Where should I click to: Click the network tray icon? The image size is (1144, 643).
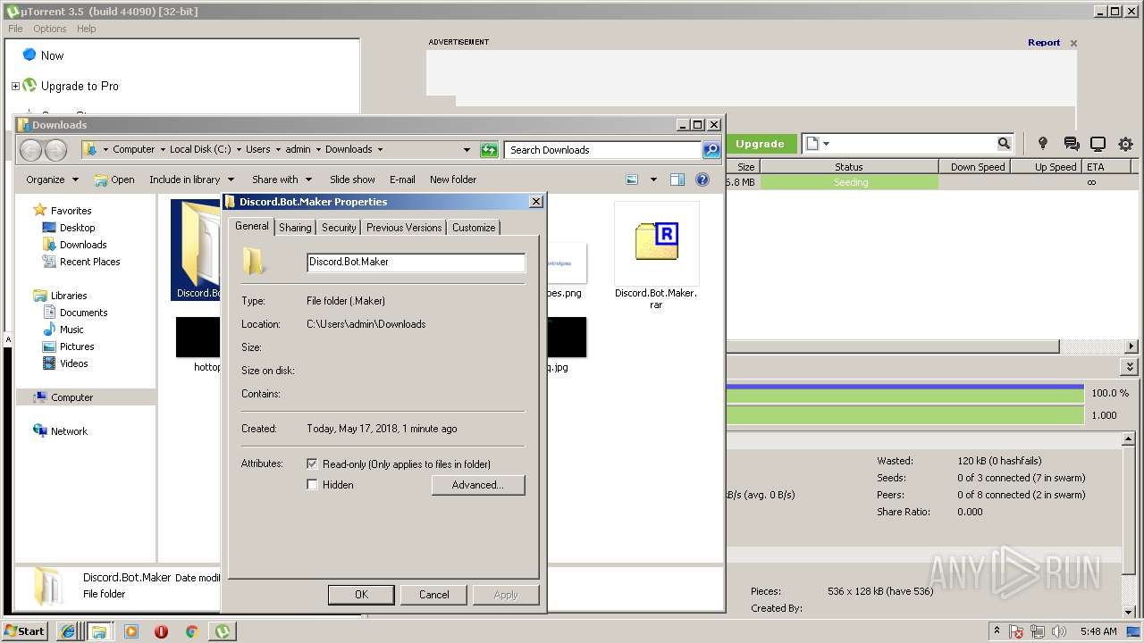click(1039, 632)
